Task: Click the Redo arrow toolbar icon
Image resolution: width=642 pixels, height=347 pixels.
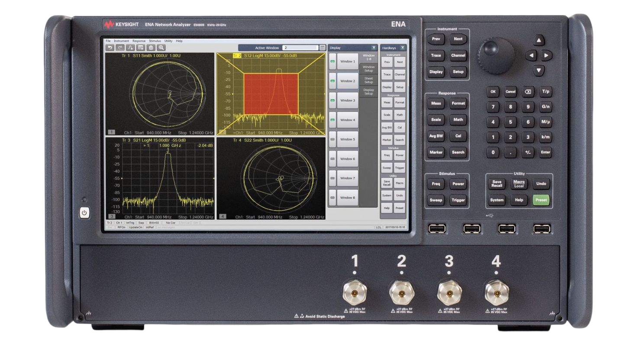Action: (x=120, y=48)
